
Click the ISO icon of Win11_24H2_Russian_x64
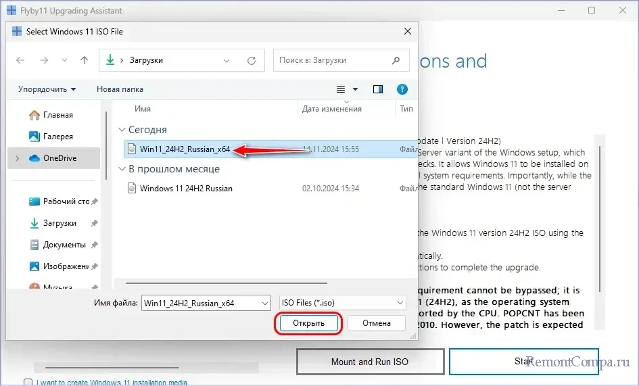click(132, 149)
